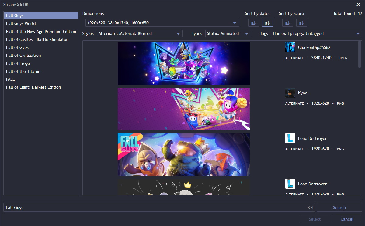This screenshot has height=226, width=365.
Task: Expand the Types filter dropdown
Action: [x=228, y=33]
